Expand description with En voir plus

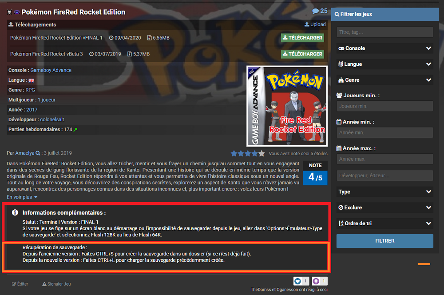(x=22, y=197)
